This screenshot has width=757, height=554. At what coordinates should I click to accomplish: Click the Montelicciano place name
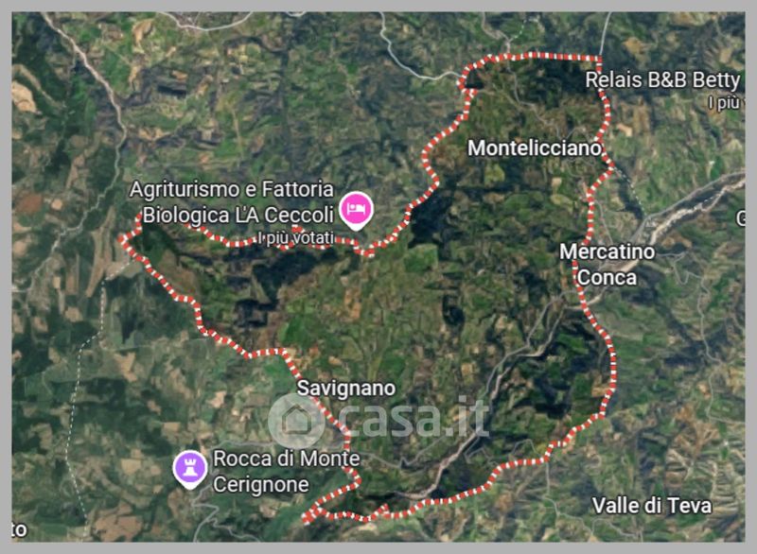point(535,148)
